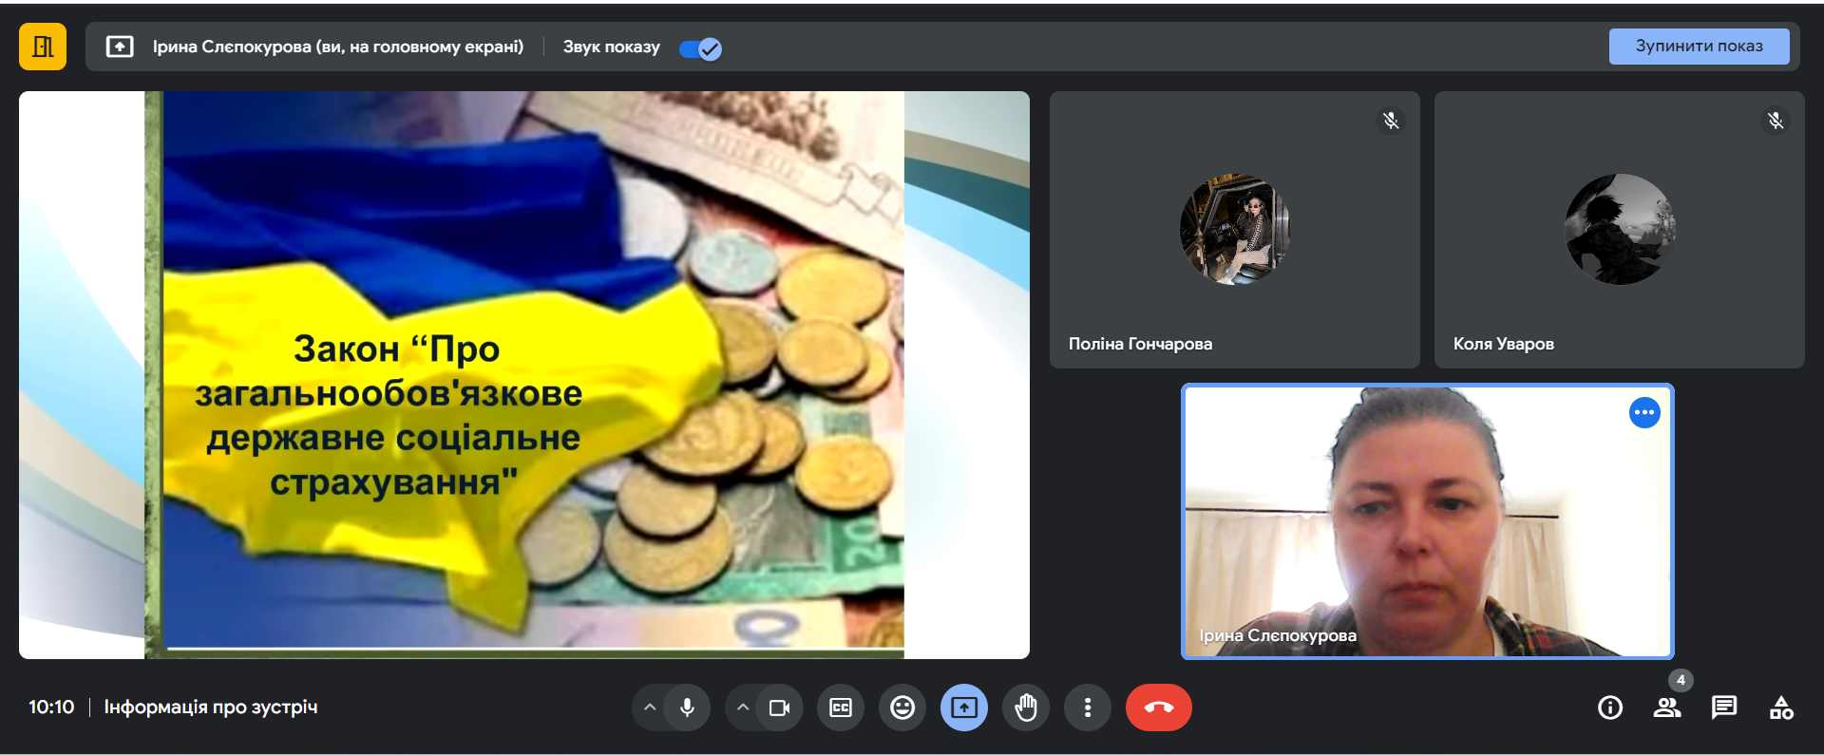
Task: Open options on Ірина Слєпокурова's video tile
Action: 1644,413
